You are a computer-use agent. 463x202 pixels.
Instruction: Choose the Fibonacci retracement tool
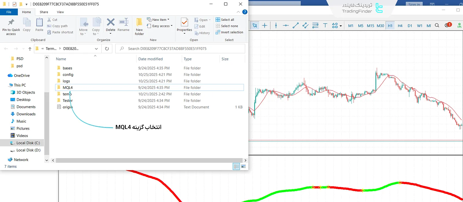pos(315,25)
